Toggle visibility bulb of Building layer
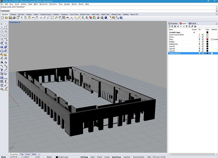 (199, 42)
